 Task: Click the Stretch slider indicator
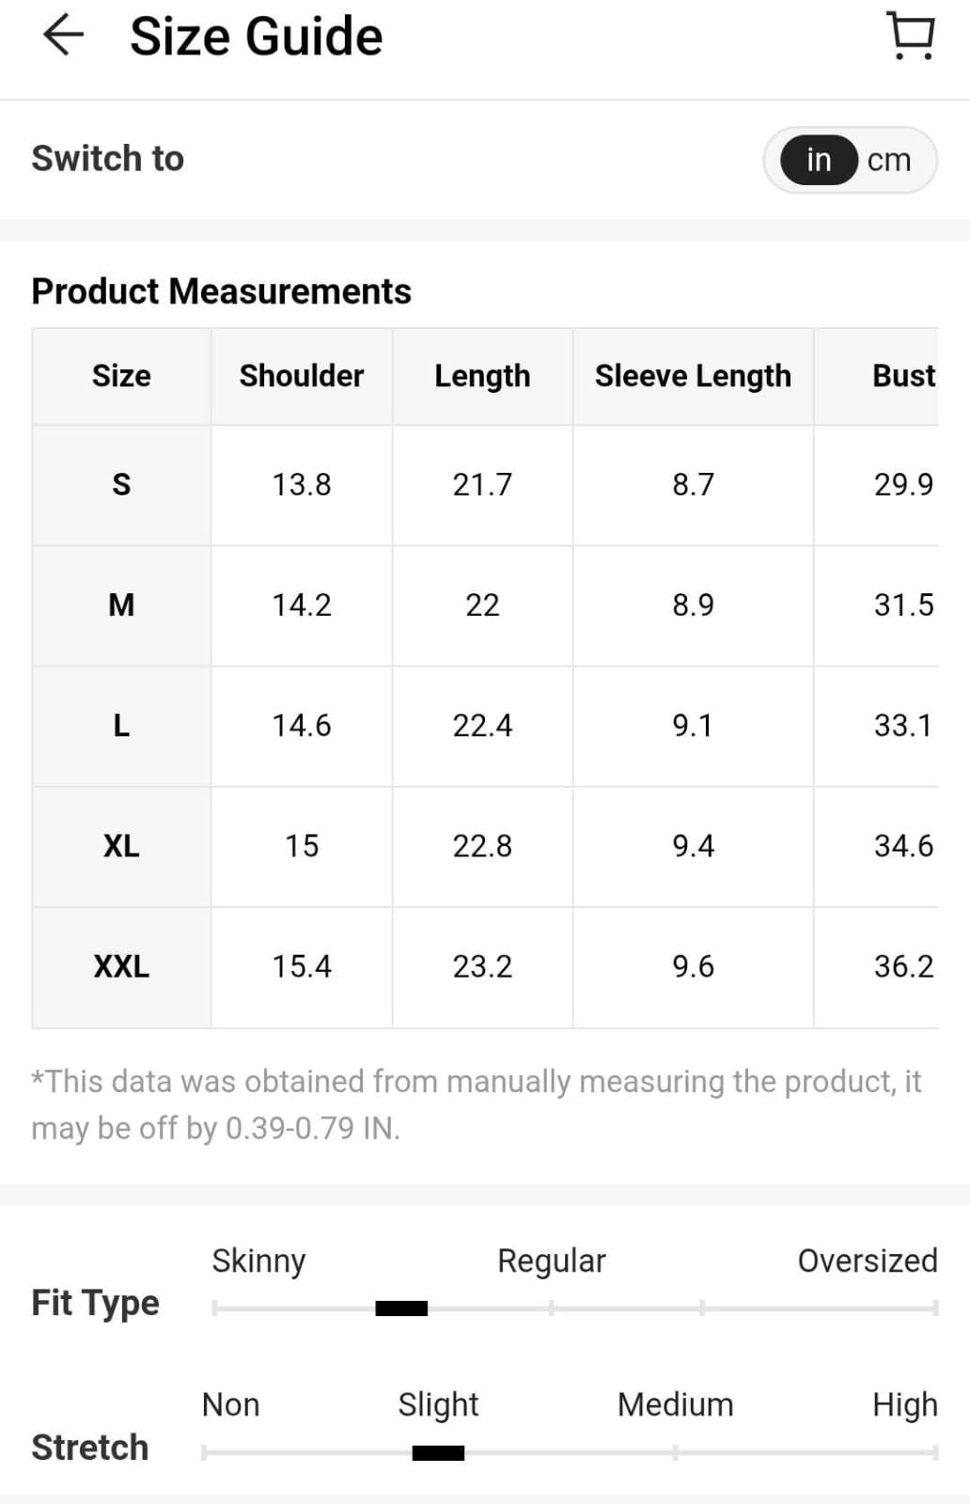pos(438,1452)
